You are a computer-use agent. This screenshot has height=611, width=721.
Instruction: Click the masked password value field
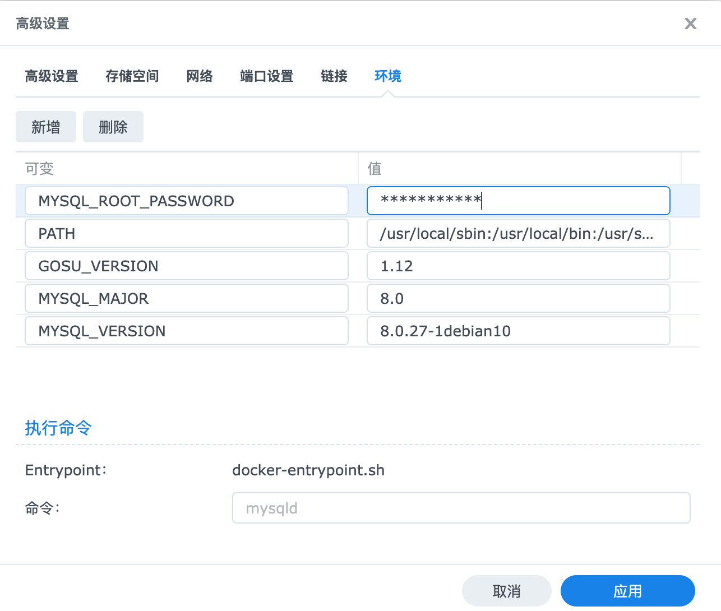[x=519, y=201]
